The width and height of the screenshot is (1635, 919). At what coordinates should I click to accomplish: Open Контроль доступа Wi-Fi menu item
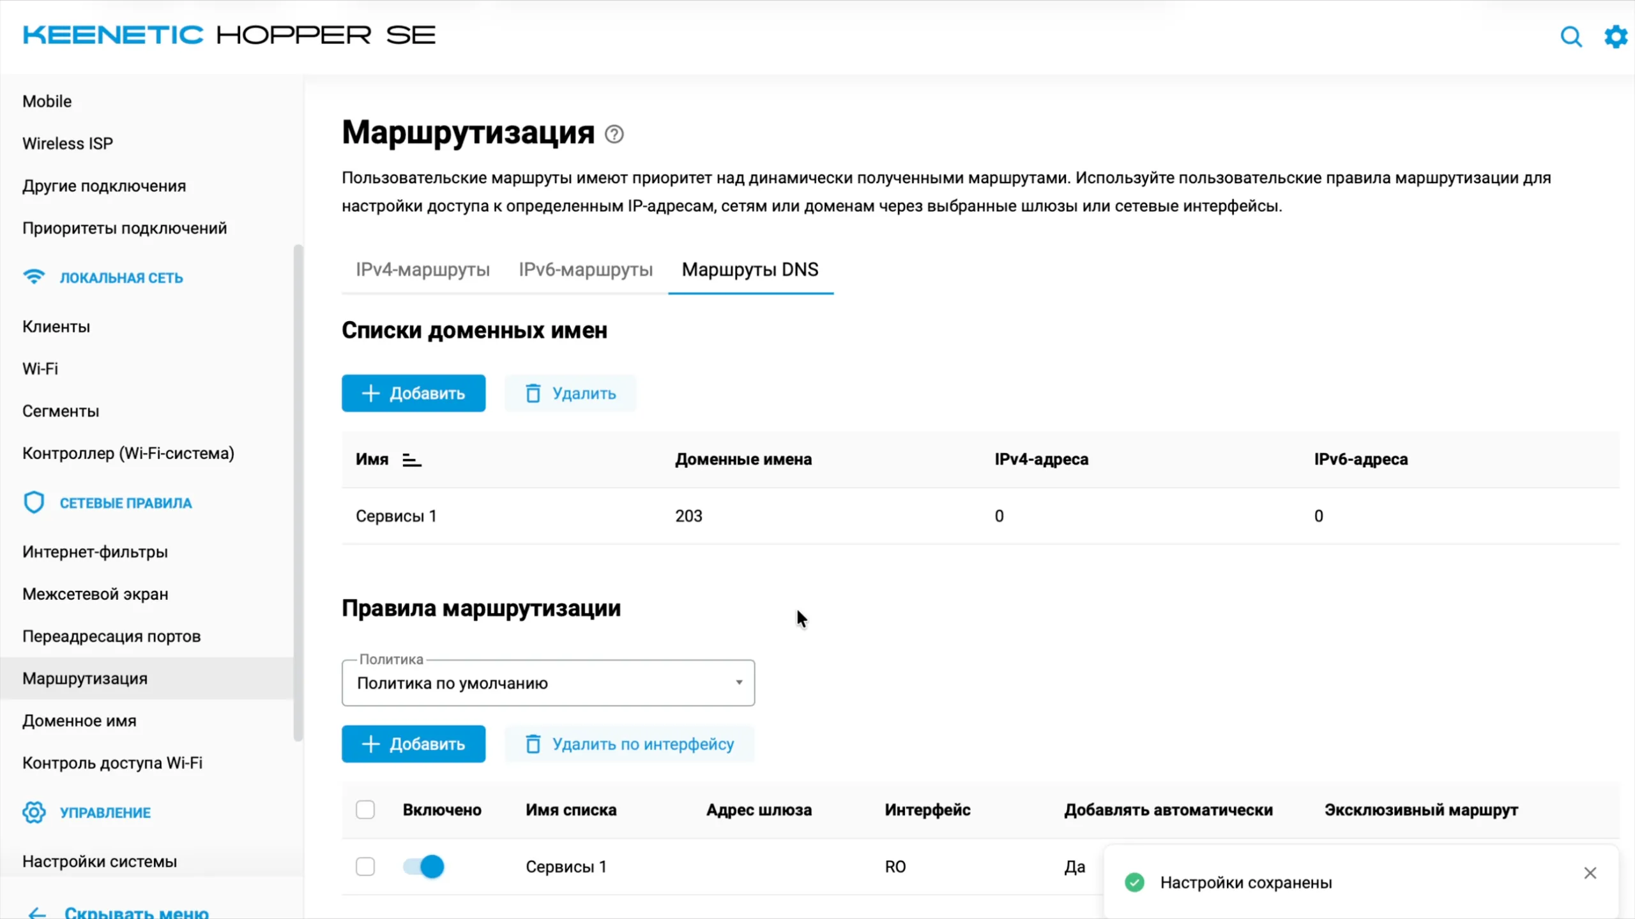(112, 763)
